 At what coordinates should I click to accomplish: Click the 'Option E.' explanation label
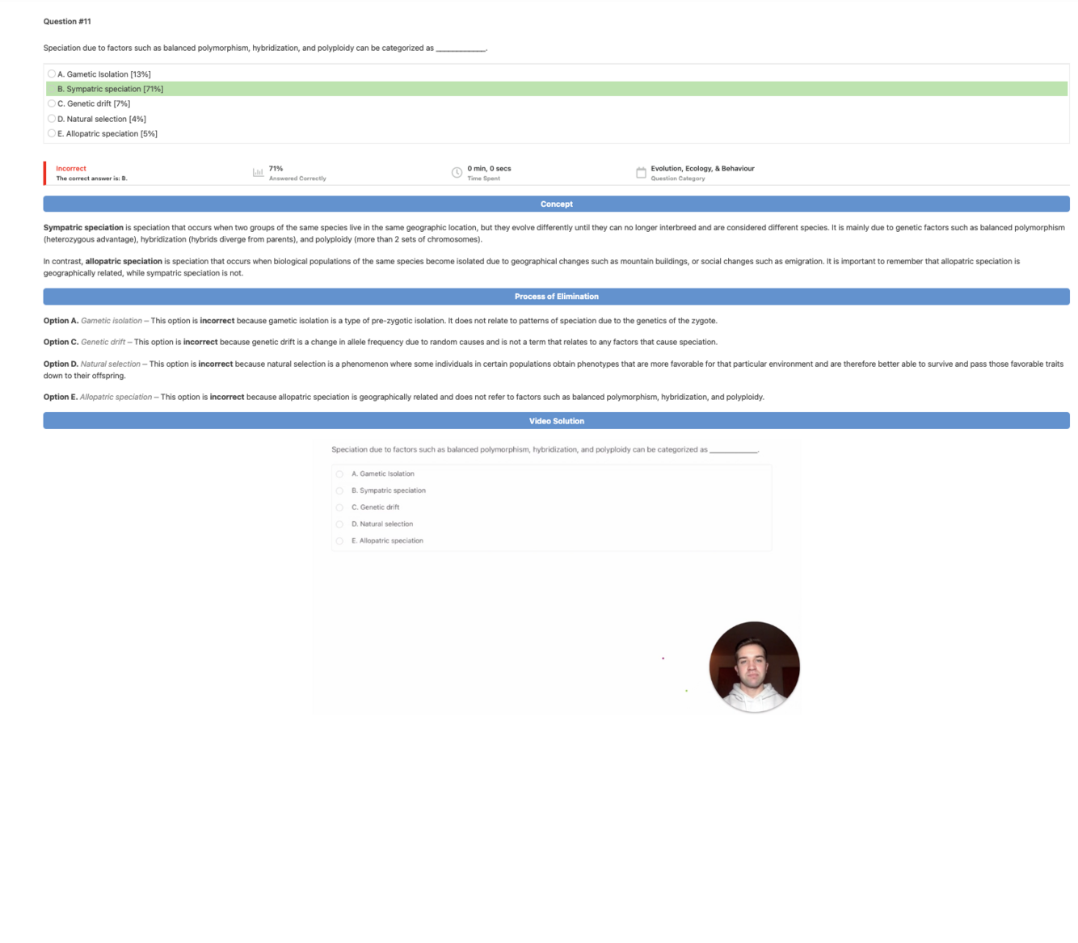coord(61,397)
